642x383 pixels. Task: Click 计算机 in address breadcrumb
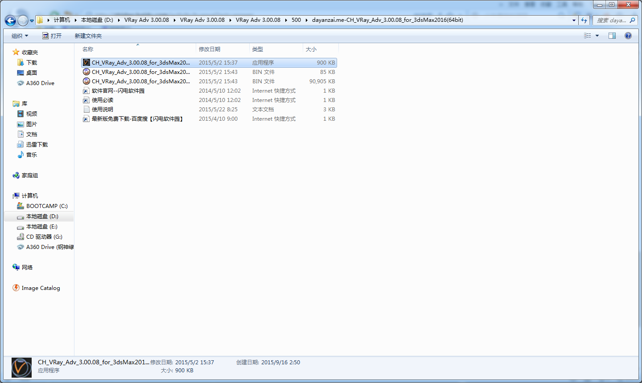tap(62, 20)
